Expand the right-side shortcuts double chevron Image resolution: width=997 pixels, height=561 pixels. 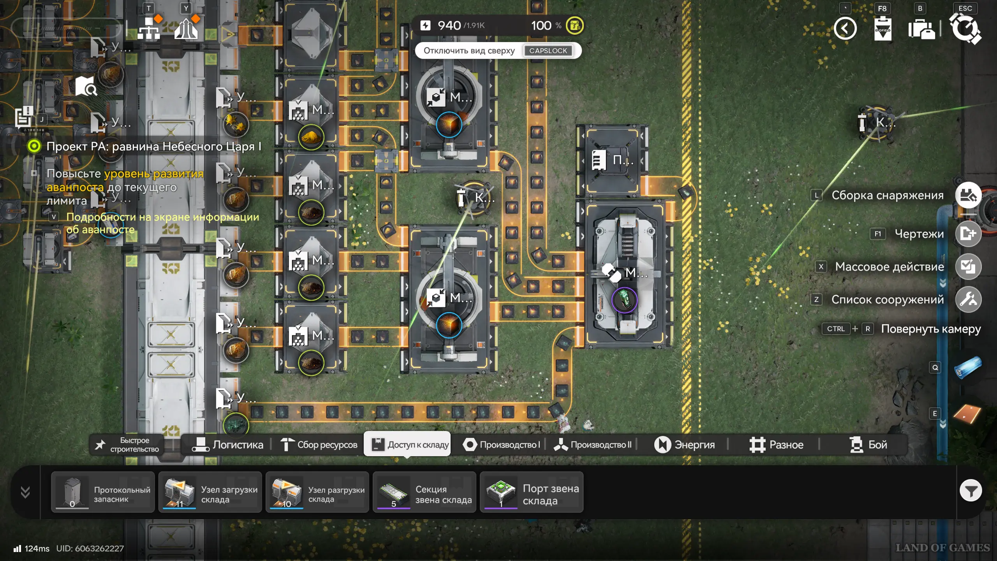click(x=943, y=283)
